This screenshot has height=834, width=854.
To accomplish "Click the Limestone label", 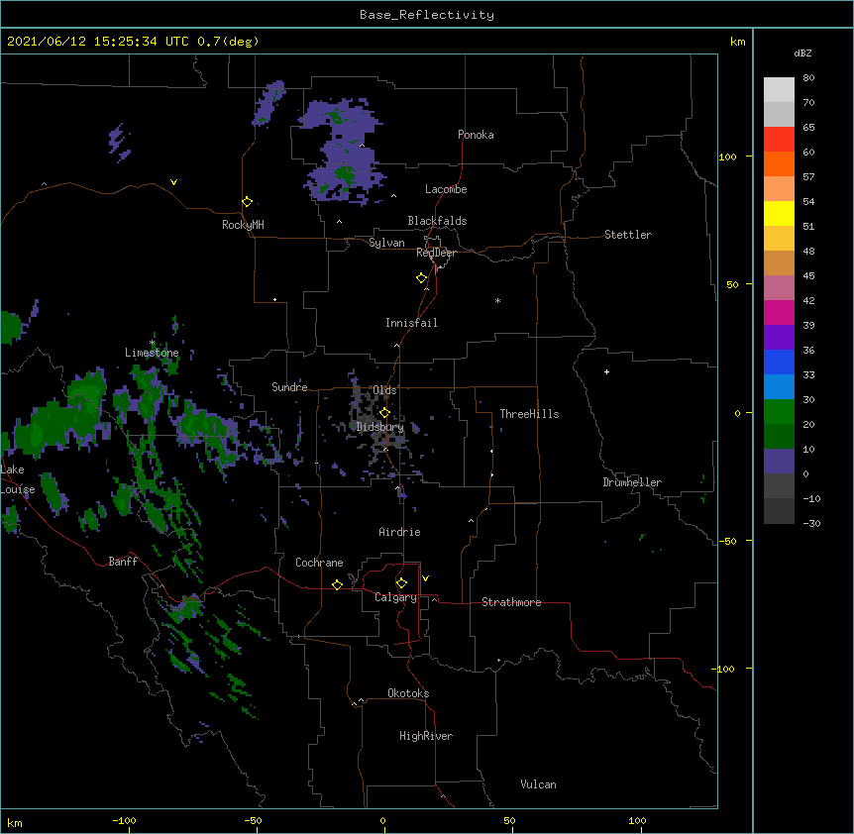I will click(x=152, y=353).
